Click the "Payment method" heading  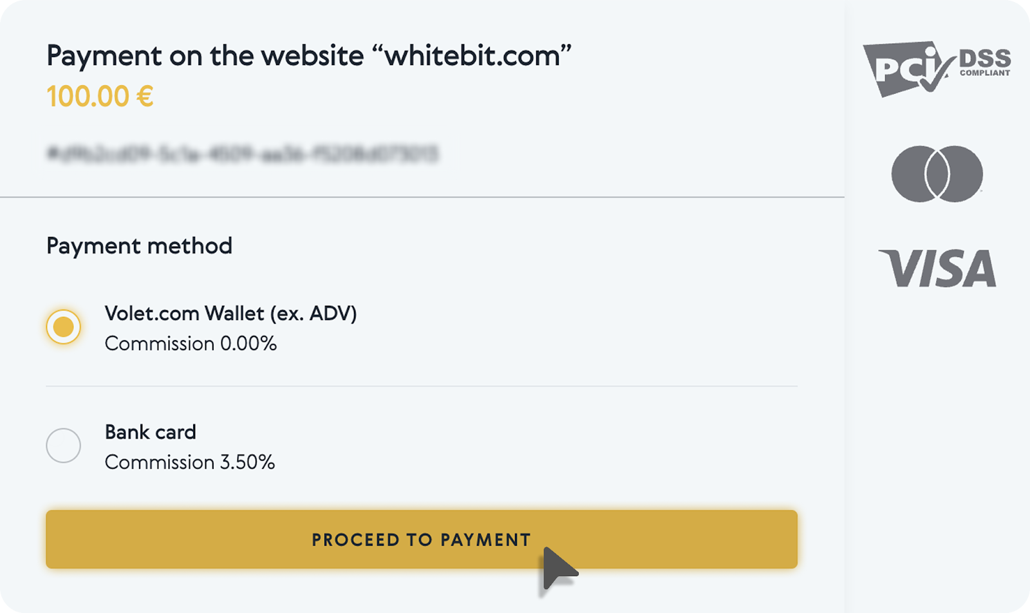[x=139, y=246]
